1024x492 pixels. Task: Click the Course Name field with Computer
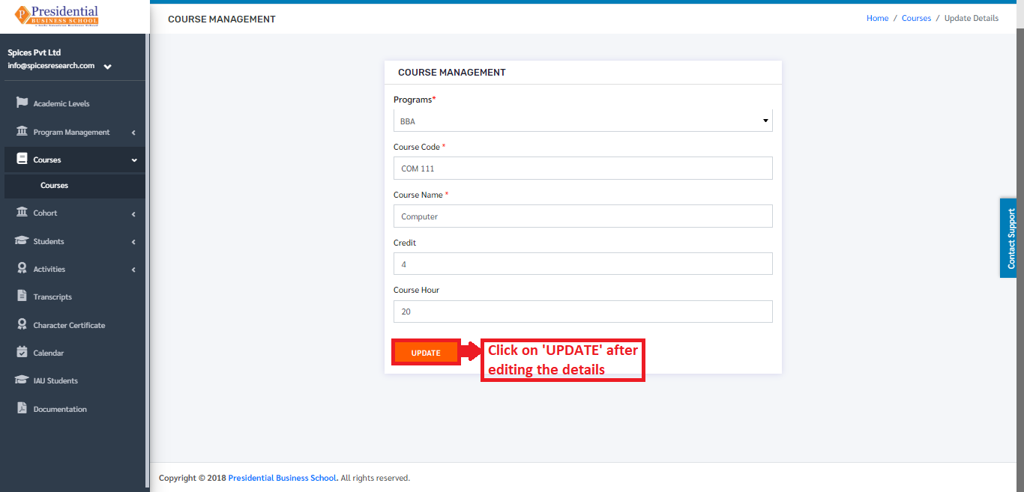point(582,216)
